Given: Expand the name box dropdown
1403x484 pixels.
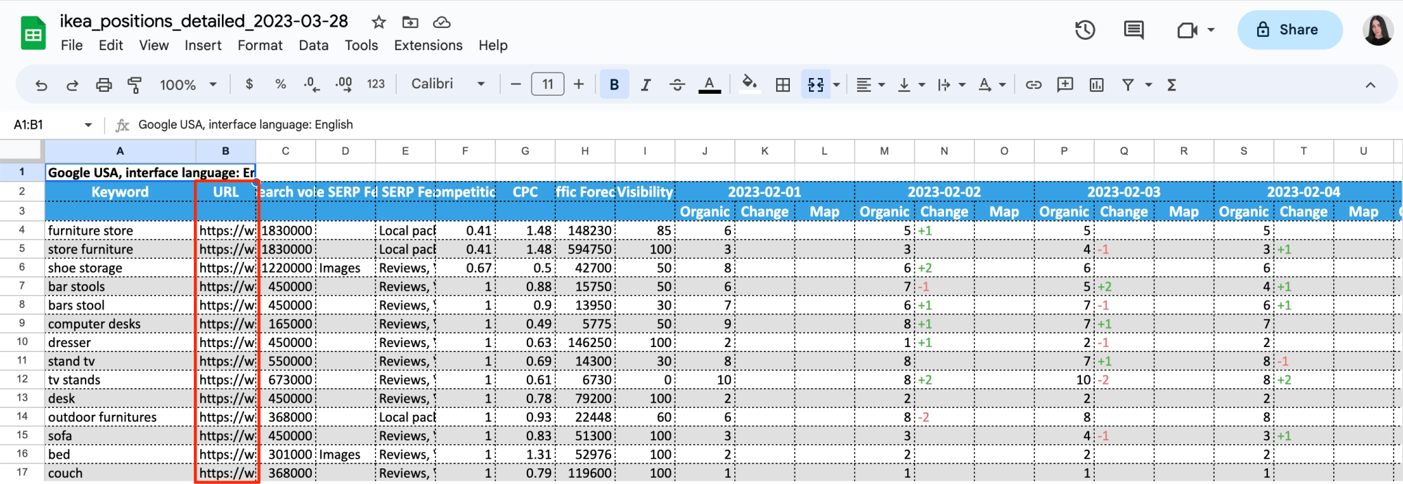Looking at the screenshot, I should coord(88,125).
